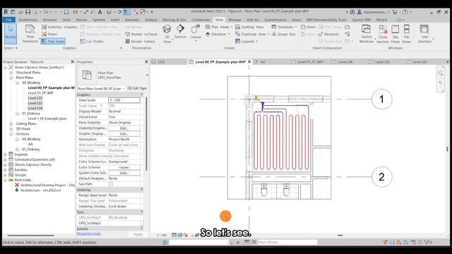452x254 pixels.
Task: Switch to the Collaborate ribbon tab
Action: (x=201, y=20)
